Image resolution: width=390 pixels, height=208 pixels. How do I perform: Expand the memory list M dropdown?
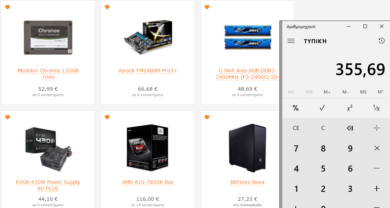(381, 92)
